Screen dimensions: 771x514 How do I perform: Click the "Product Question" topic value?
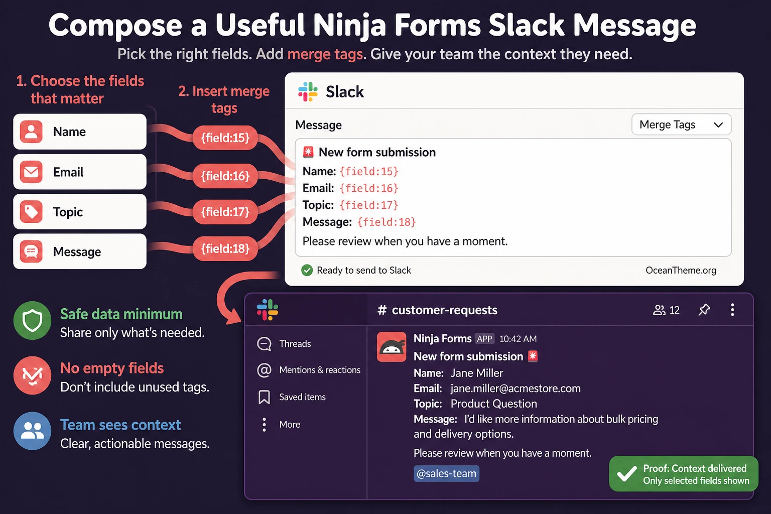[494, 404]
